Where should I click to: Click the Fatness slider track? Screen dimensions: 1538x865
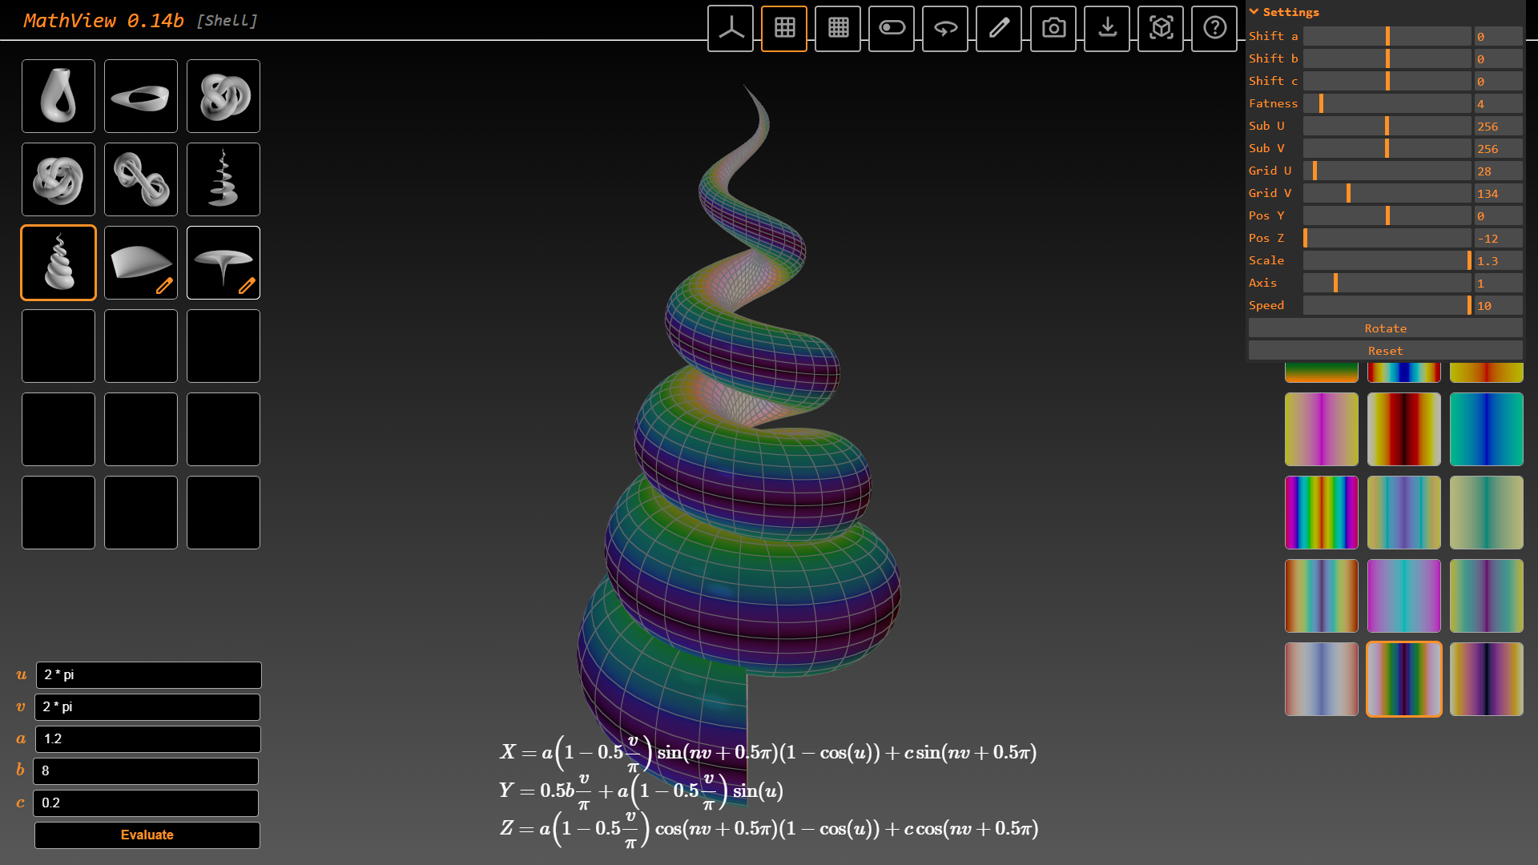pyautogui.click(x=1387, y=103)
